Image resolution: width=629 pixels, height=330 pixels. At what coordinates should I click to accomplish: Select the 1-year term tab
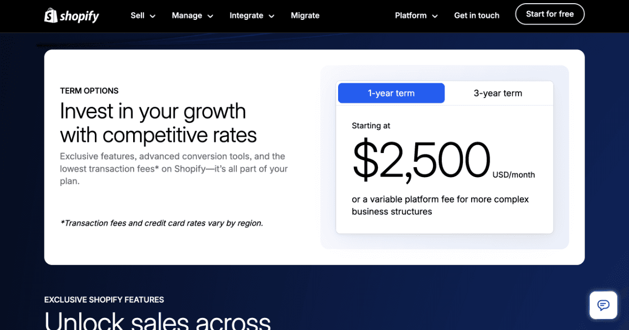pyautogui.click(x=391, y=93)
